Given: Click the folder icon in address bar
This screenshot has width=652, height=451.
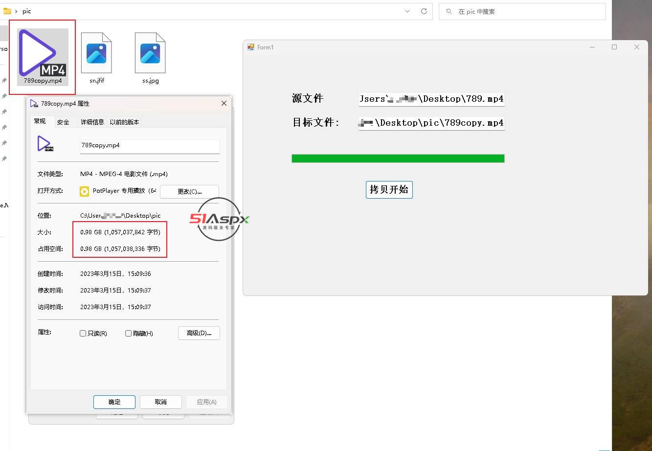Looking at the screenshot, I should (7, 11).
